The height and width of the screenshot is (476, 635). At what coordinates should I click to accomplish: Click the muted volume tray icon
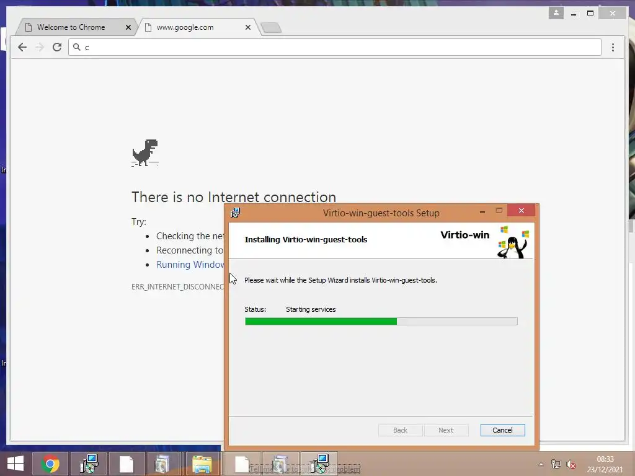click(571, 464)
